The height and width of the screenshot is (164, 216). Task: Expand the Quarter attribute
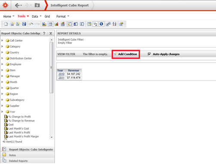2,88
